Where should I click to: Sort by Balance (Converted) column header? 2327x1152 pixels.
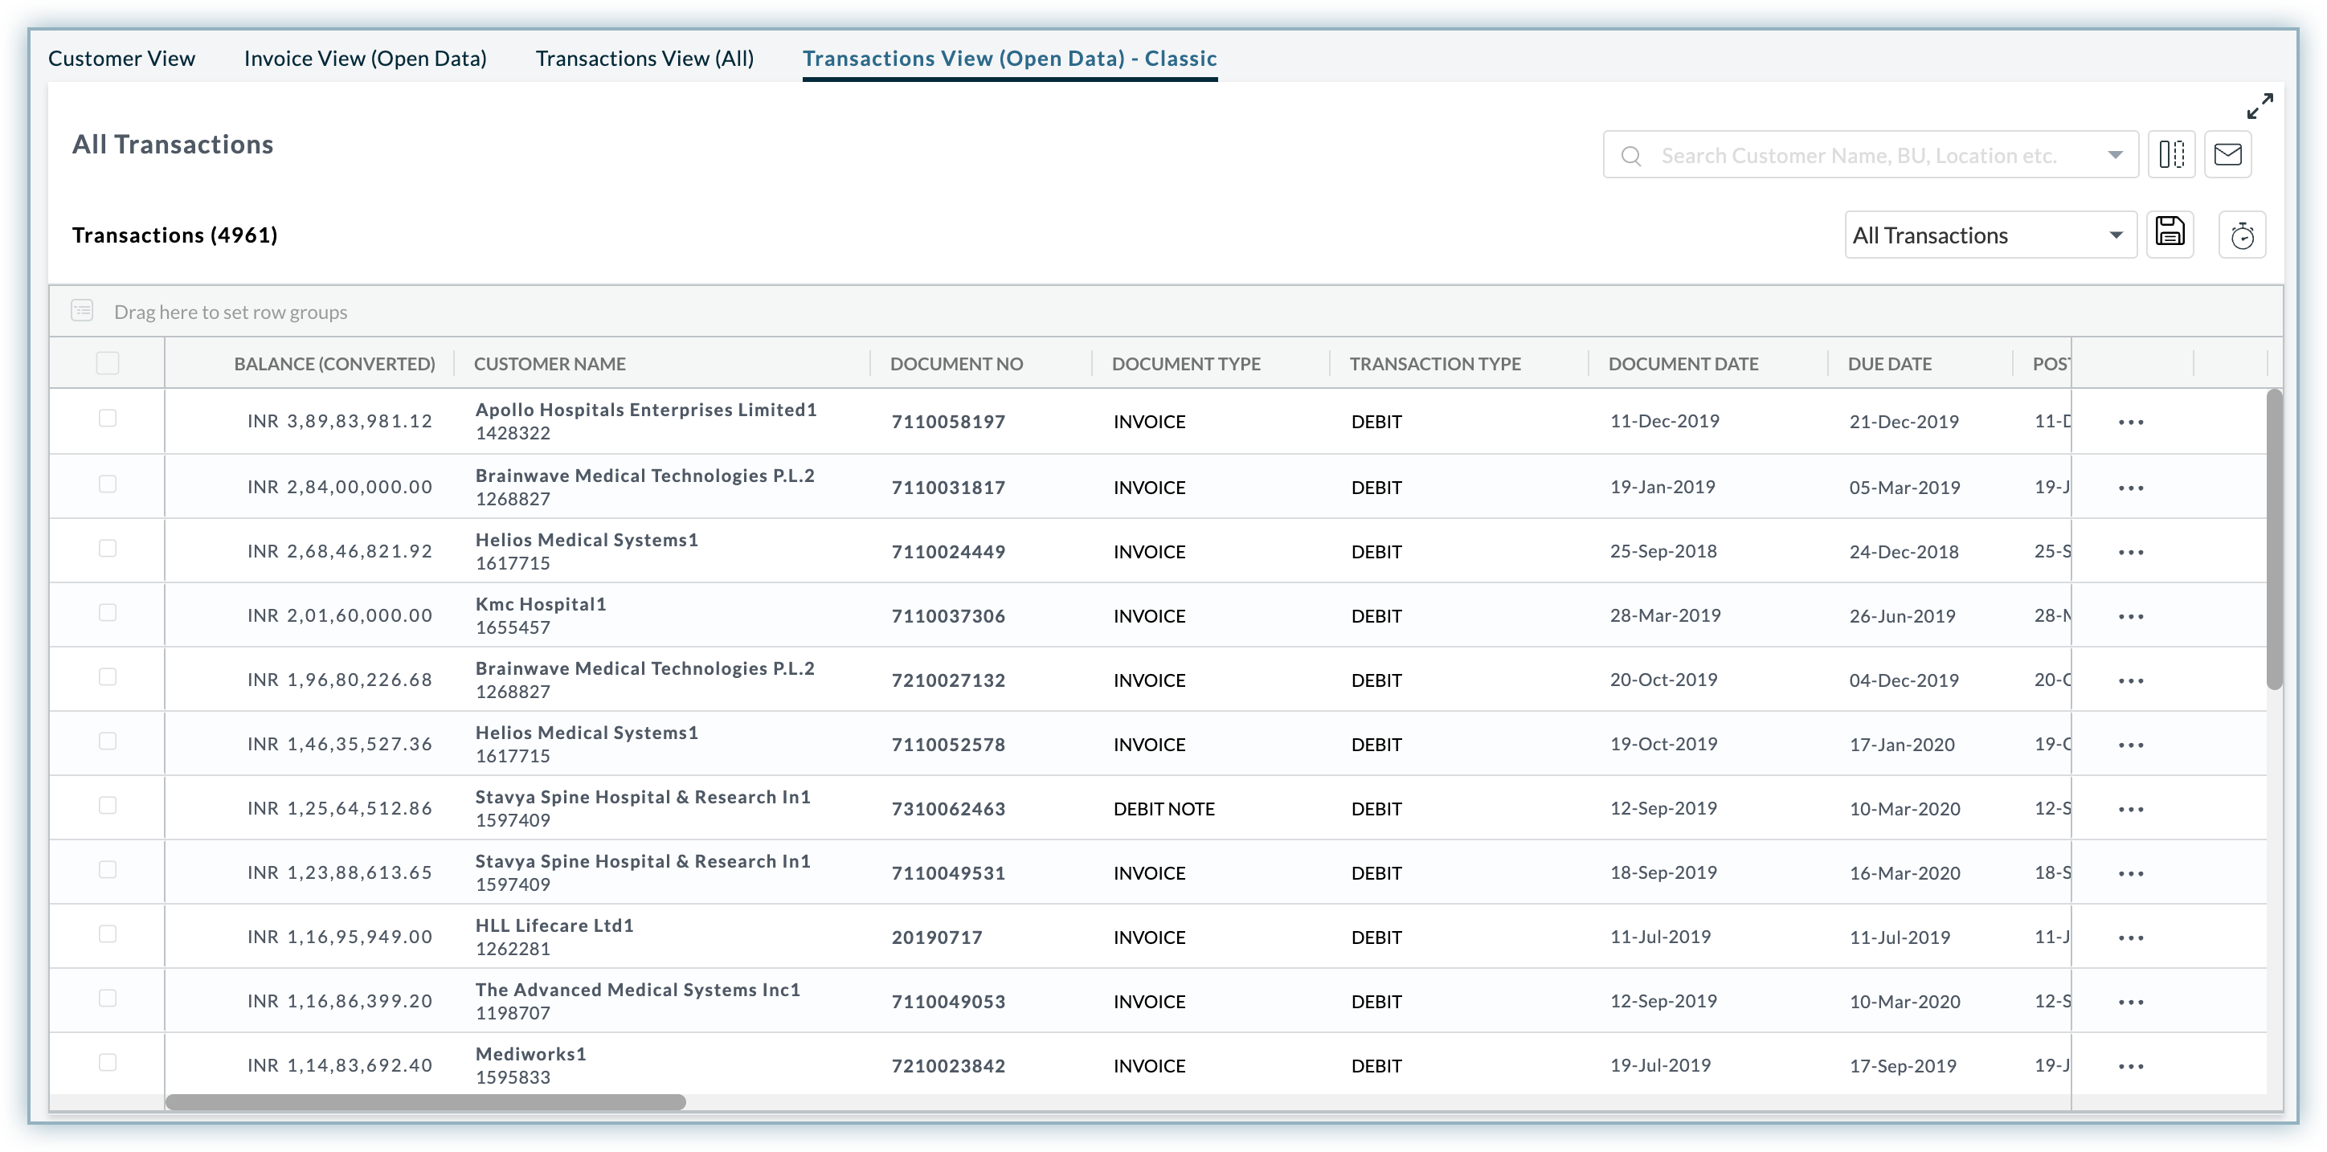tap(334, 364)
